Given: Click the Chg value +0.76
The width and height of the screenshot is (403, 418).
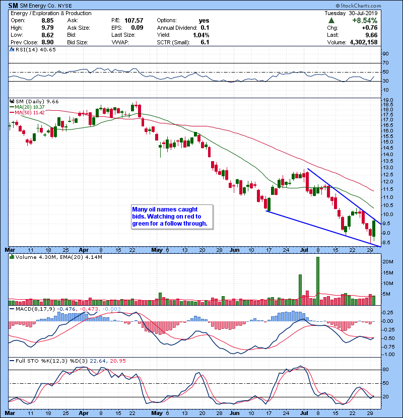Looking at the screenshot, I should pyautogui.click(x=370, y=28).
